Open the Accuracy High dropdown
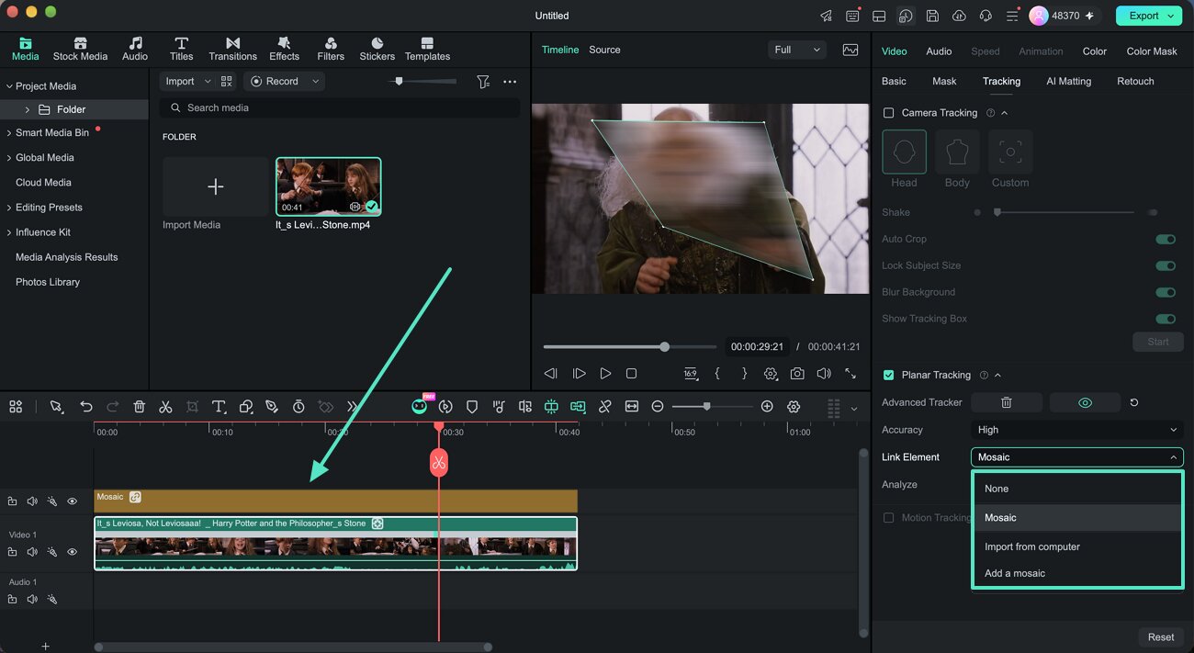Image resolution: width=1194 pixels, height=653 pixels. [1077, 430]
